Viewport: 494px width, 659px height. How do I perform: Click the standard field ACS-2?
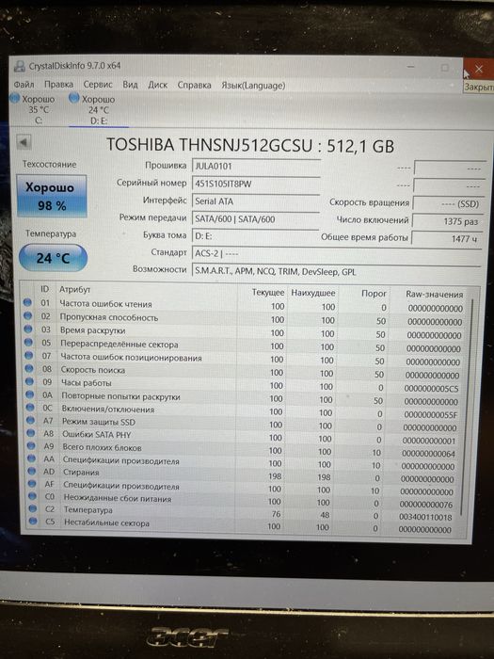tap(336, 254)
